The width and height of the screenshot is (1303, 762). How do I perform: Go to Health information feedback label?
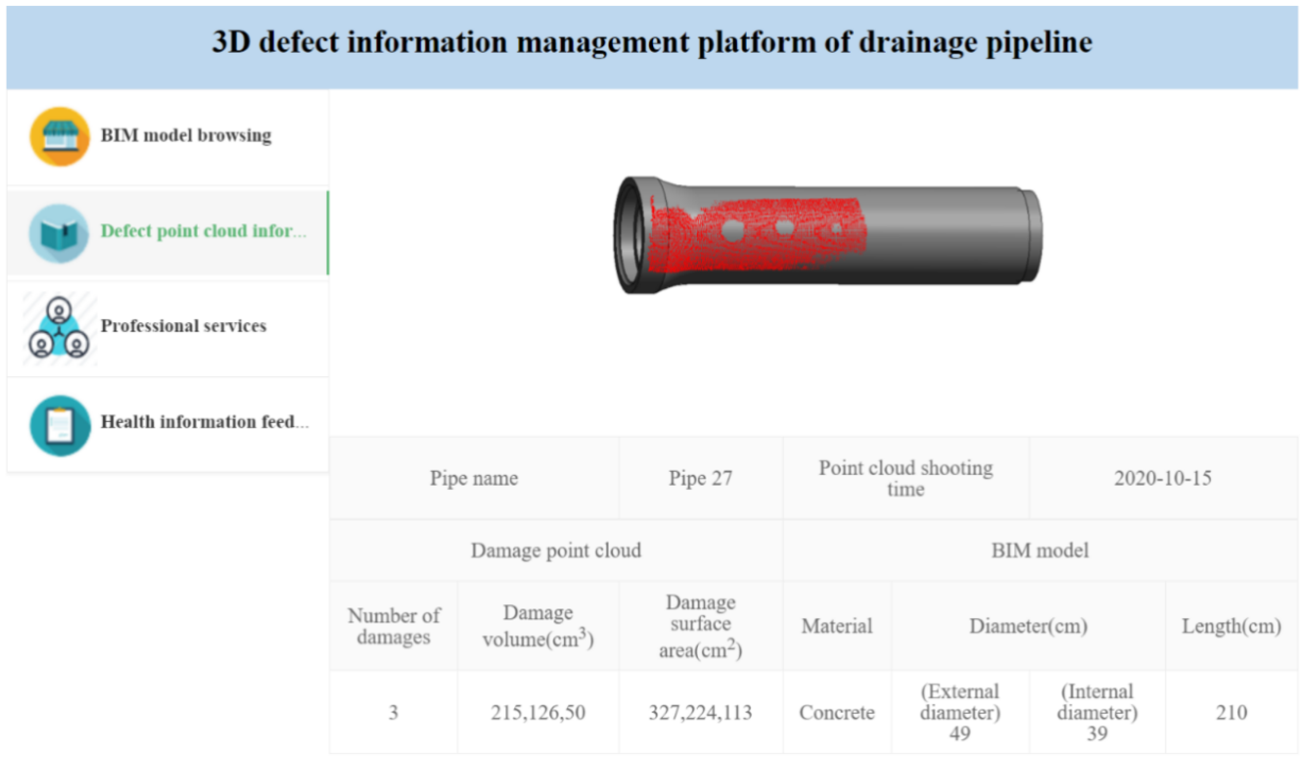click(204, 422)
